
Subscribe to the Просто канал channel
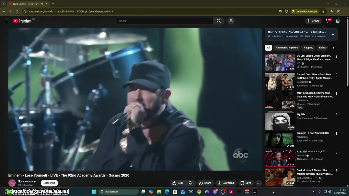point(49,183)
